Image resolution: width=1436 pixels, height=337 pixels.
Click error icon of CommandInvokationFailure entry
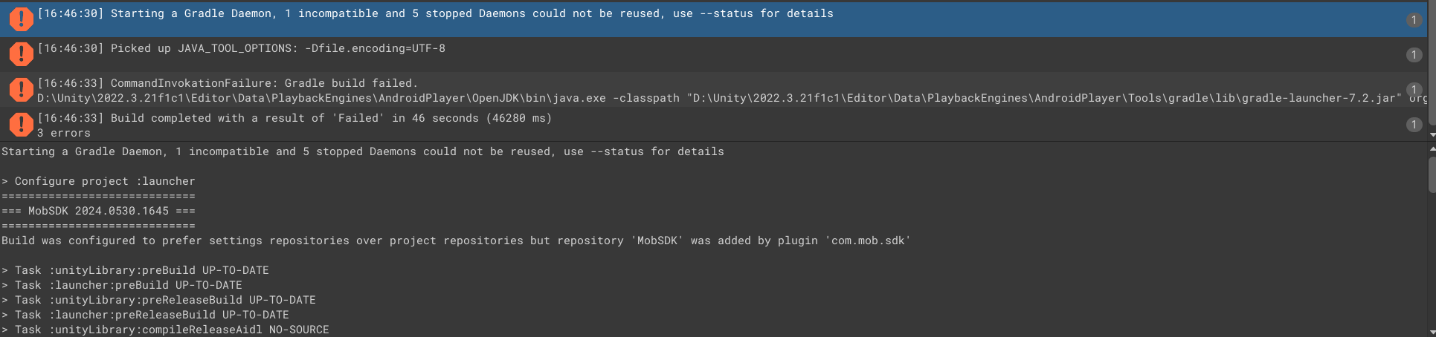coord(21,89)
